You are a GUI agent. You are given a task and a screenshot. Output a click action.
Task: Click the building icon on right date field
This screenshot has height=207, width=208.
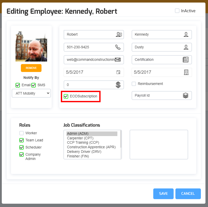coord(186,72)
